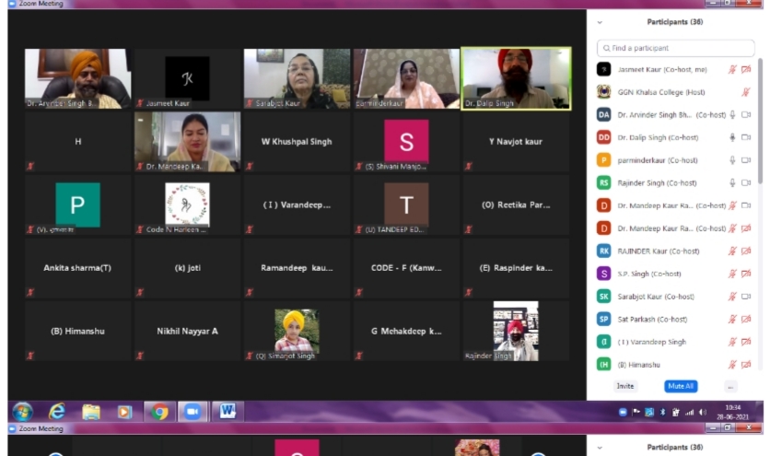Image resolution: width=770 pixels, height=456 pixels.
Task: Open Zoom from the Windows taskbar
Action: (x=193, y=412)
